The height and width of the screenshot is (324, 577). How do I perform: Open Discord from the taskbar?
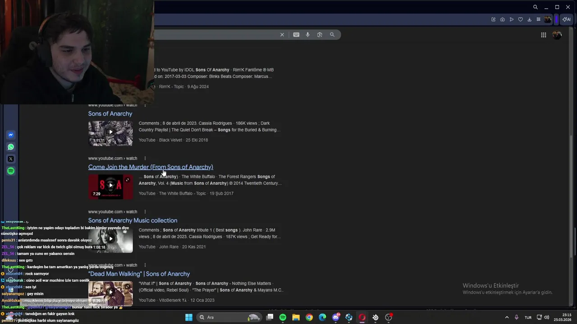pyautogui.click(x=335, y=317)
